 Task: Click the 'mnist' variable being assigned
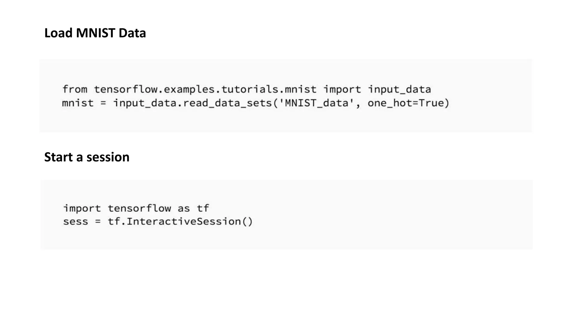(78, 103)
